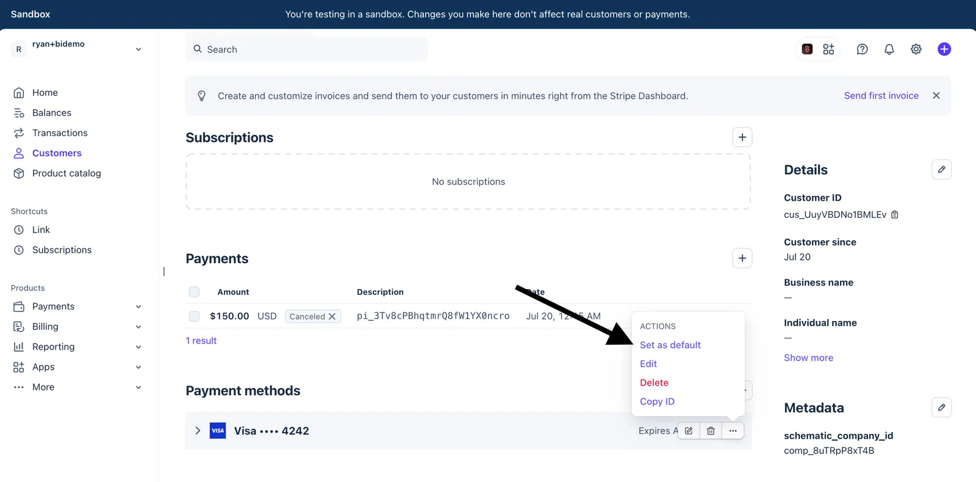The width and height of the screenshot is (976, 482).
Task: Choose Set as default from Actions menu
Action: 670,345
